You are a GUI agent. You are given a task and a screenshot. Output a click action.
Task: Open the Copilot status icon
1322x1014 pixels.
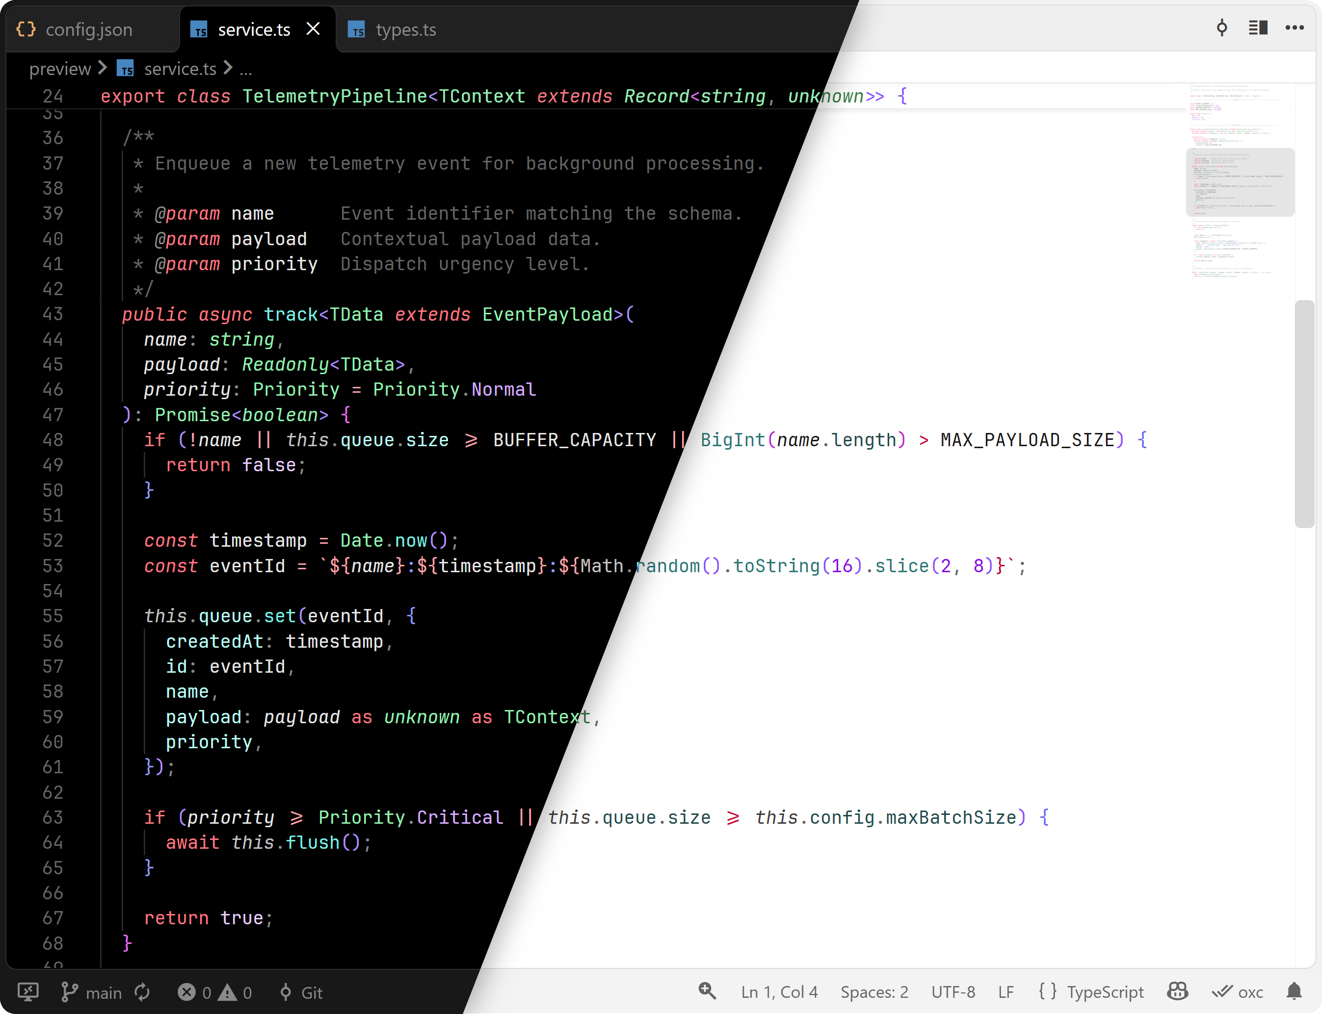[1177, 991]
